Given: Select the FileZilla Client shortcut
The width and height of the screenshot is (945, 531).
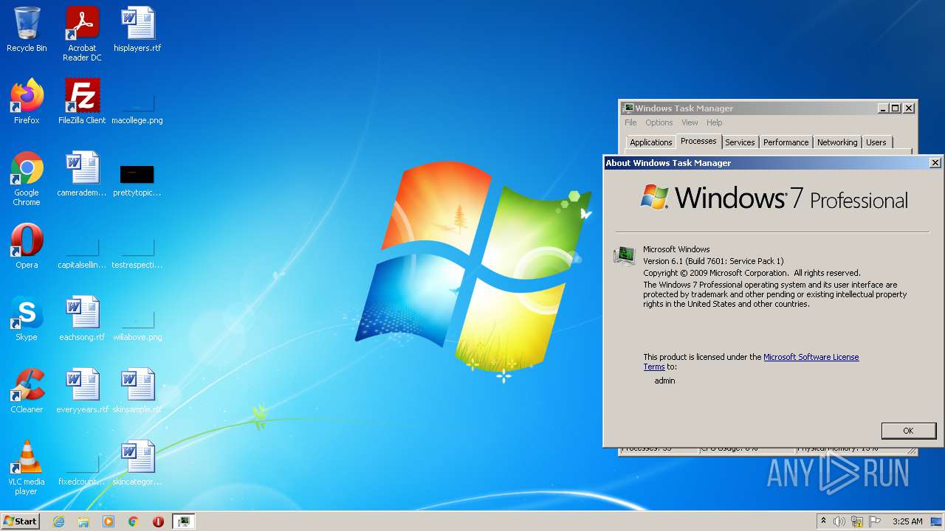Looking at the screenshot, I should pyautogui.click(x=82, y=102).
